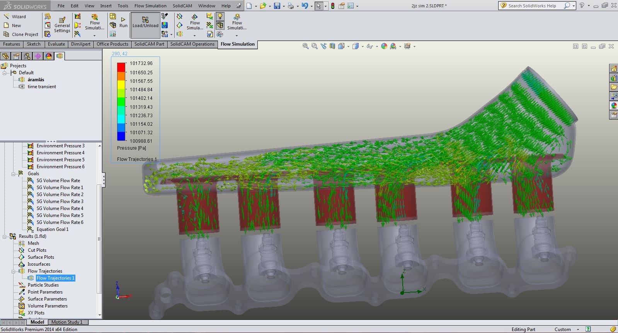Collapse the Default projects node

5,73
